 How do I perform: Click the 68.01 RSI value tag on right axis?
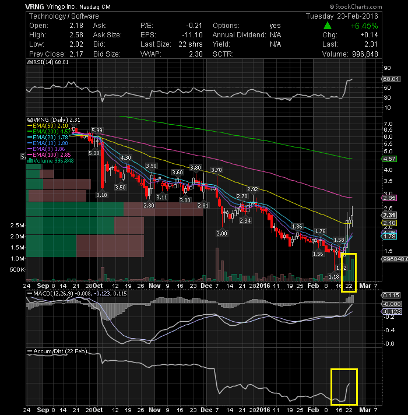391,79
